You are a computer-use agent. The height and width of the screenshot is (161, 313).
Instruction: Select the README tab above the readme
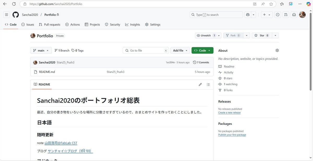(42, 84)
